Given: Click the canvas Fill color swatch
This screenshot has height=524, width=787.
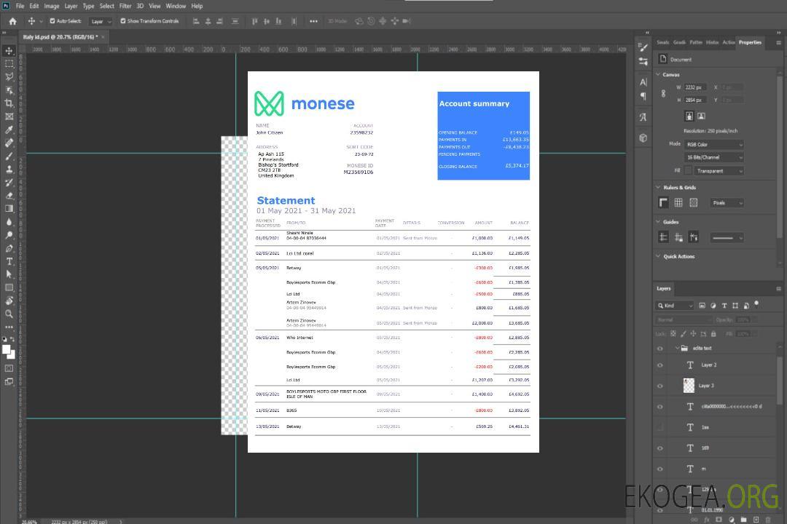Looking at the screenshot, I should pyautogui.click(x=688, y=171).
